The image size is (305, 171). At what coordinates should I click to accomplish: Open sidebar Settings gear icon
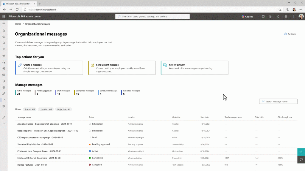pos(4,88)
